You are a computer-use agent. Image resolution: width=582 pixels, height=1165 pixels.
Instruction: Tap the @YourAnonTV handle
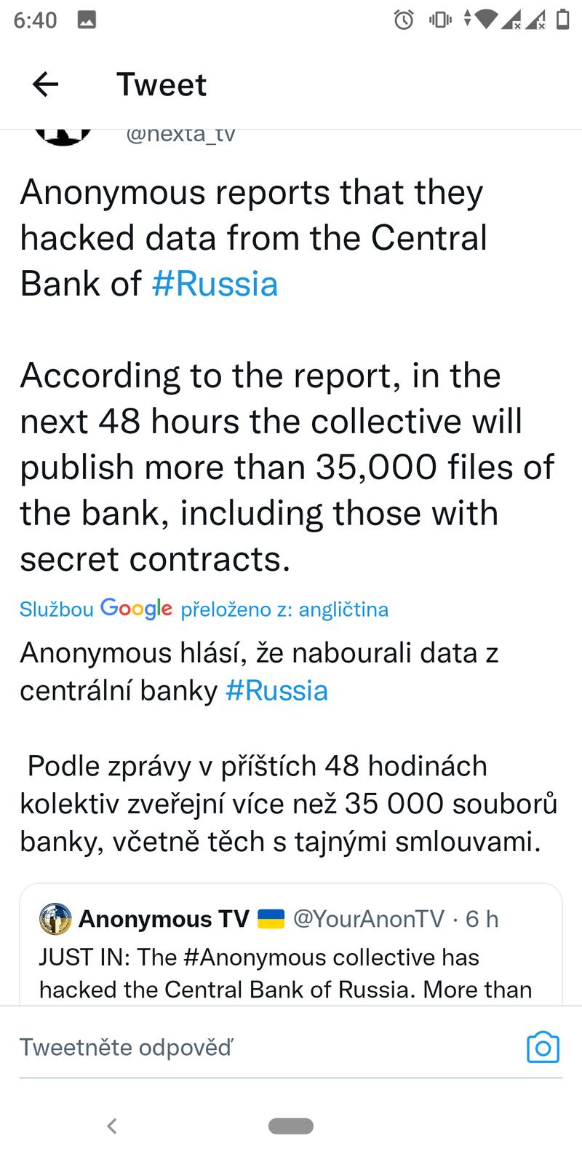[x=368, y=919]
